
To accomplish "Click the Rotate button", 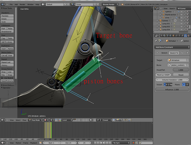I will [7, 19].
